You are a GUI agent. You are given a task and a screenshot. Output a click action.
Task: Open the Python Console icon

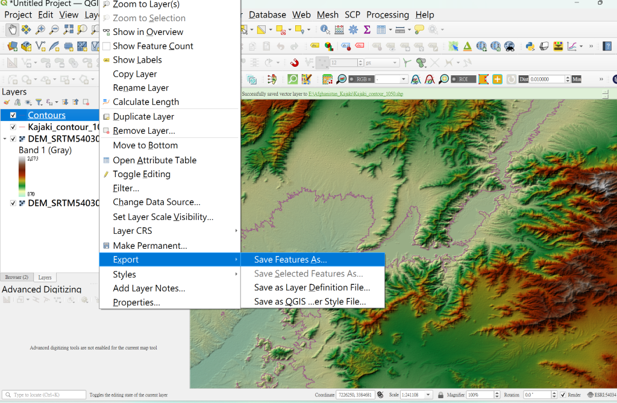point(530,46)
